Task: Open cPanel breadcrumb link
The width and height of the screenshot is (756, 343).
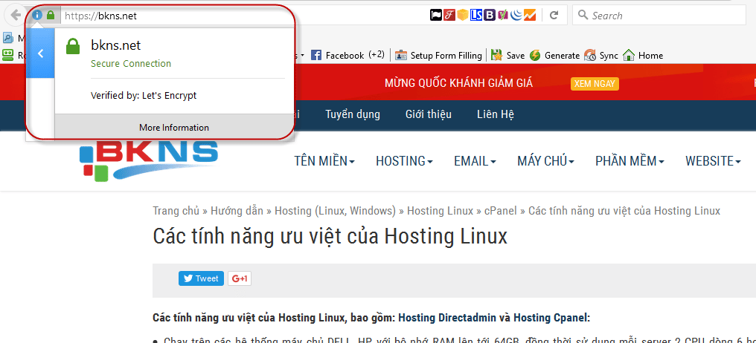Action: click(501, 211)
